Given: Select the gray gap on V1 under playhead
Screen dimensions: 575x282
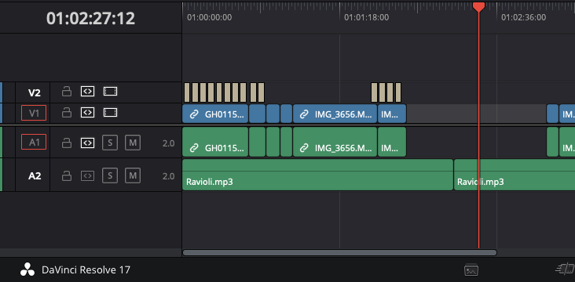Looking at the screenshot, I should click(x=476, y=114).
